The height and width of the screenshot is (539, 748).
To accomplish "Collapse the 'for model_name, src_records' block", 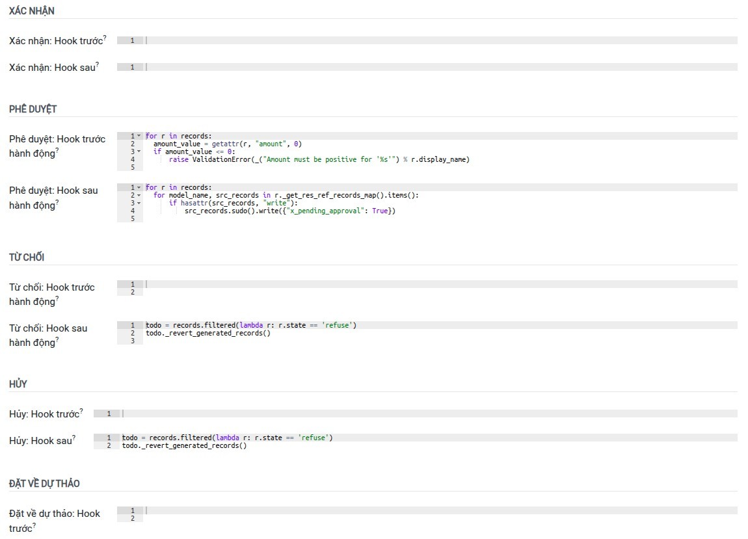I will tap(139, 195).
